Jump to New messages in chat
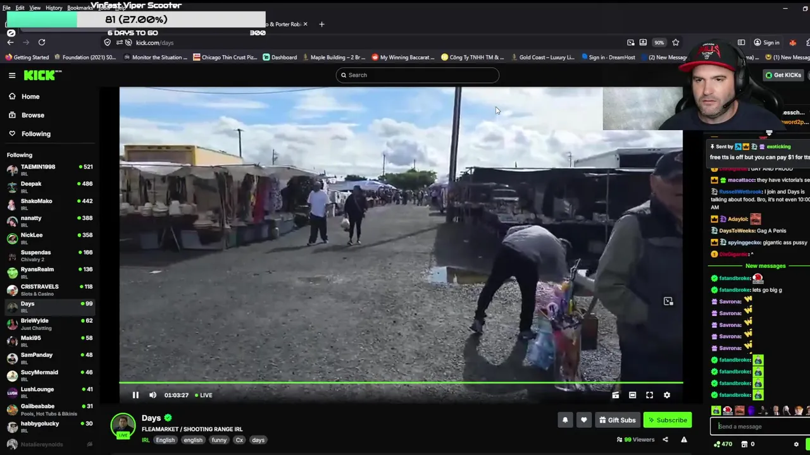The width and height of the screenshot is (810, 455). point(765,266)
